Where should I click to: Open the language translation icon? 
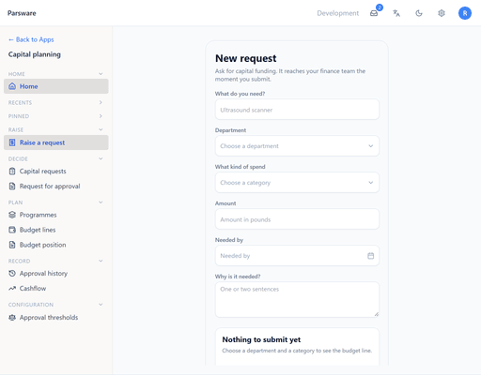pos(396,13)
